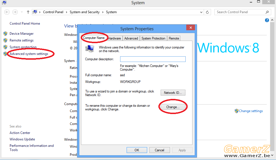276x160 pixels.
Task: Open Remote settings link
Action: point(21,40)
